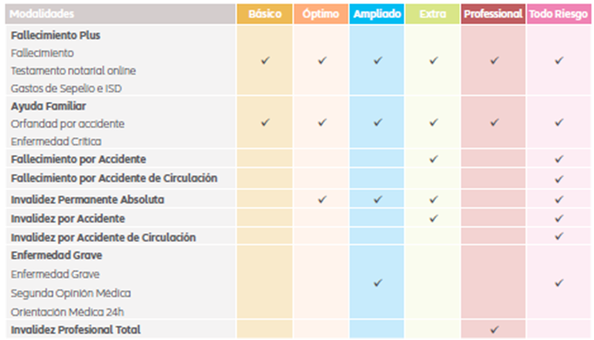Click Extra checkmark in Invalidez por Accidente row
594x340 pixels.
(x=433, y=218)
